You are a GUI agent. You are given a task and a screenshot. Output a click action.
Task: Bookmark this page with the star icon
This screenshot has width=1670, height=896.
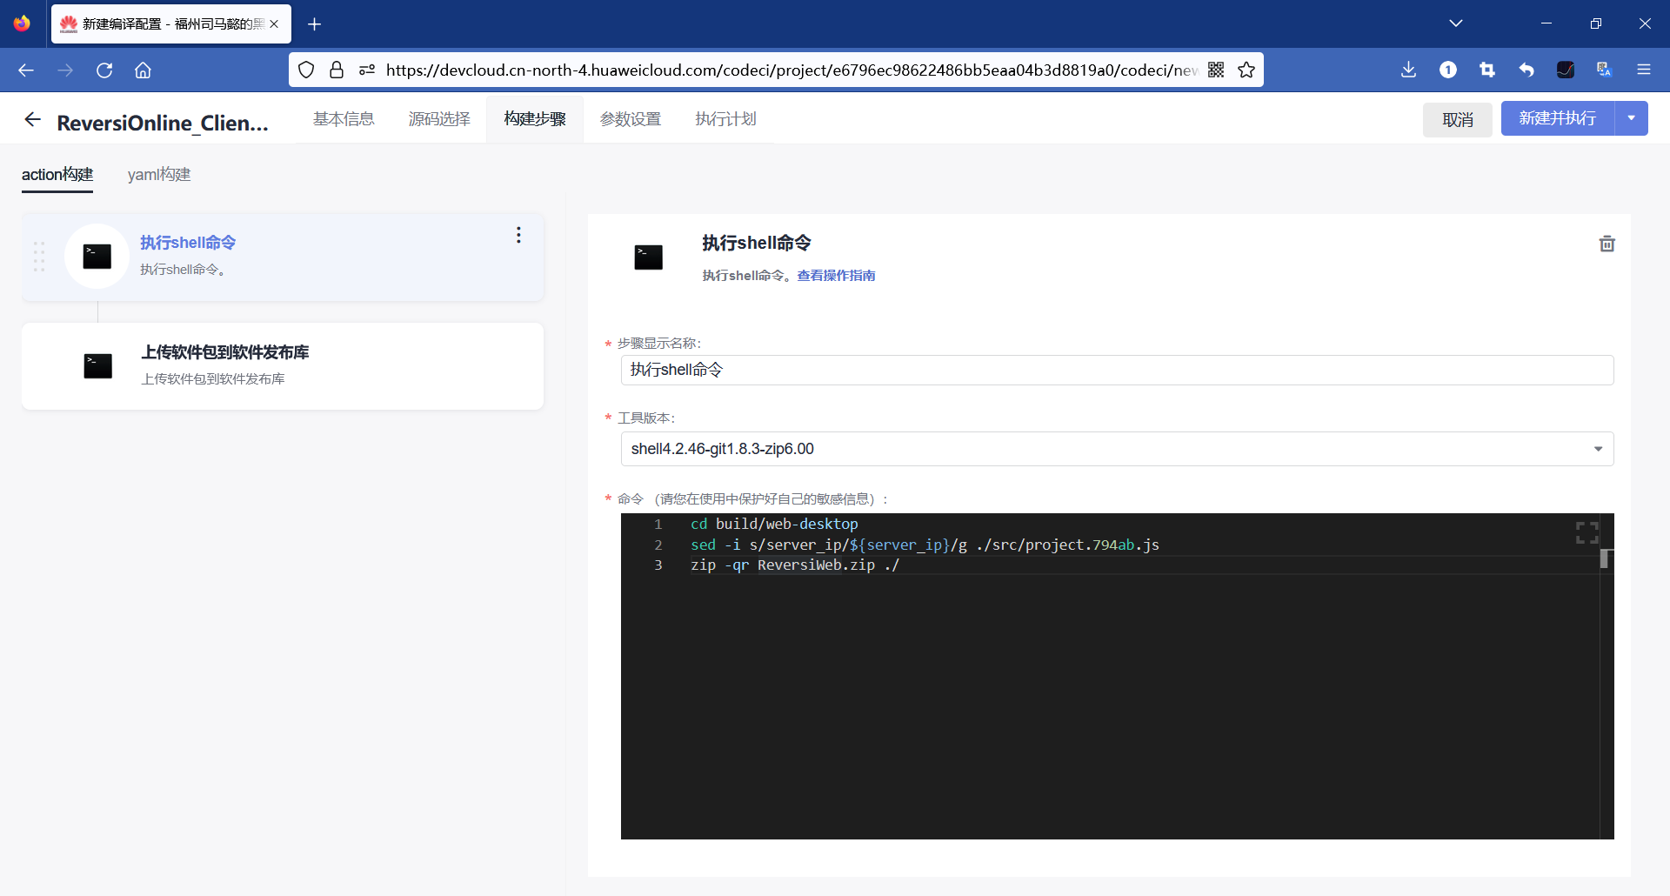tap(1246, 70)
